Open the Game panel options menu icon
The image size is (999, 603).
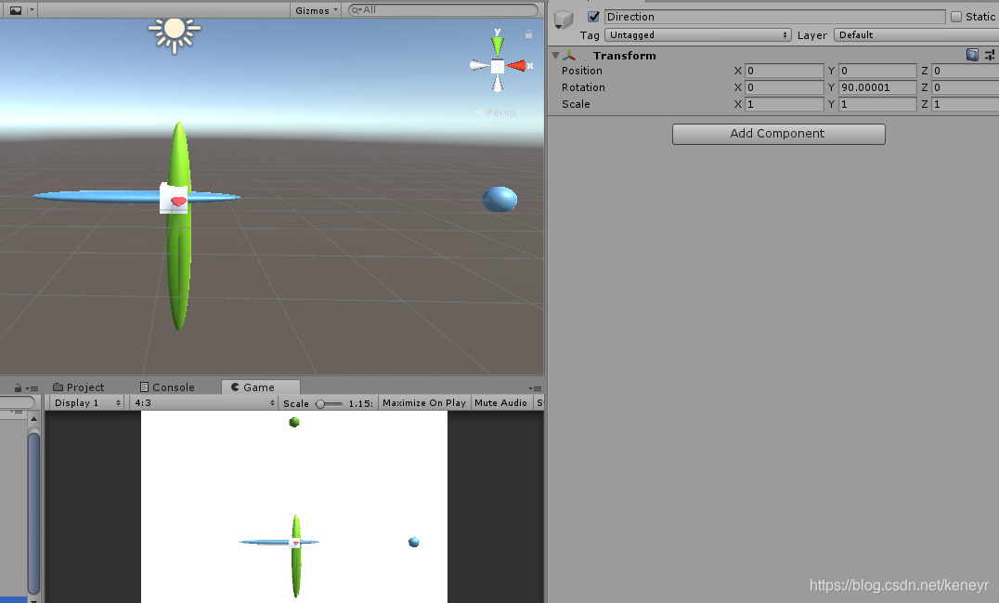(535, 388)
